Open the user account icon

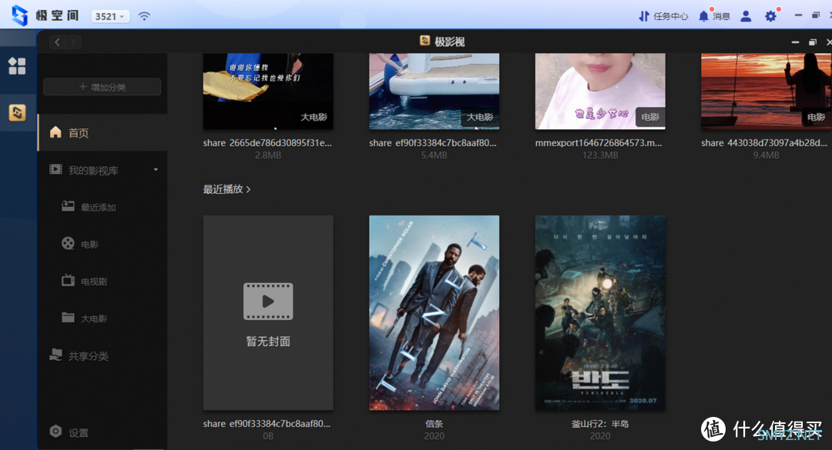[x=746, y=16]
